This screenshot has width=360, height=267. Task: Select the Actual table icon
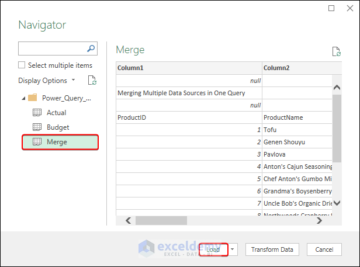tap(36, 113)
